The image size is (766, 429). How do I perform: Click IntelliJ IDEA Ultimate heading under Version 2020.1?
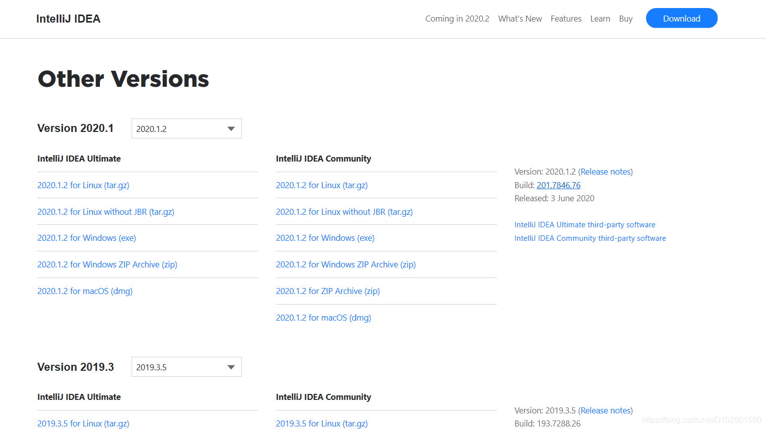[79, 159]
